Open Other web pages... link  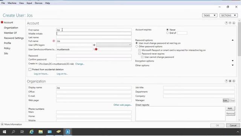pyautogui.click(x=122, y=105)
